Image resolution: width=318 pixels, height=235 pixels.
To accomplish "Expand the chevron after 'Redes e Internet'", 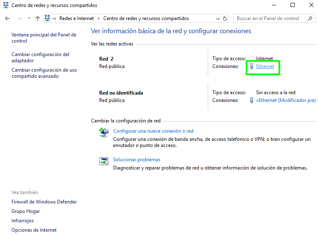I will (98, 18).
